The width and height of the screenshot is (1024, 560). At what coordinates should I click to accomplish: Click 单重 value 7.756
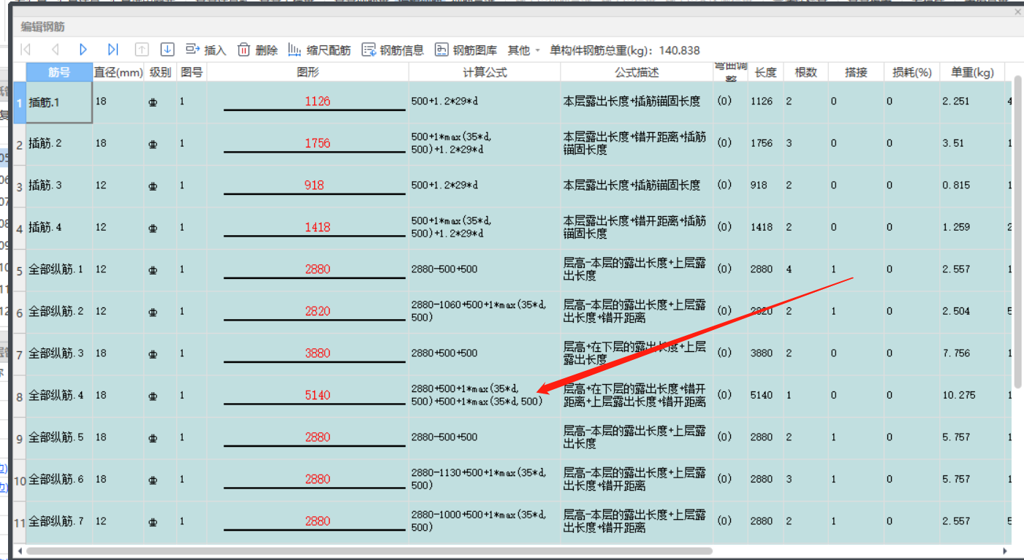(x=972, y=353)
